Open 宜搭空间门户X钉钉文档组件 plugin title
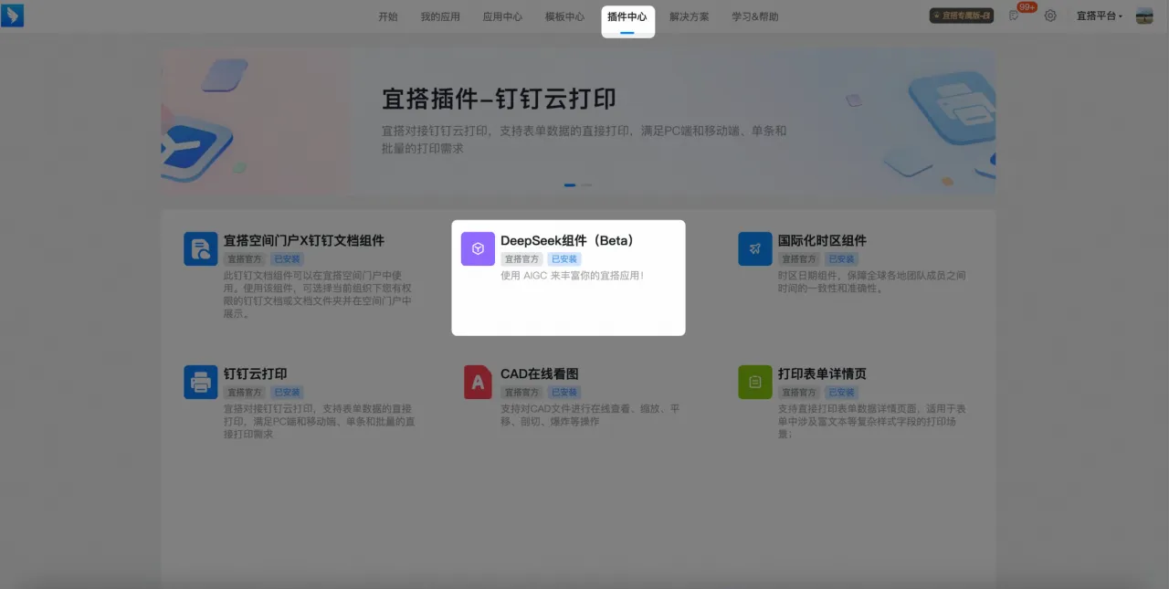 tap(304, 240)
